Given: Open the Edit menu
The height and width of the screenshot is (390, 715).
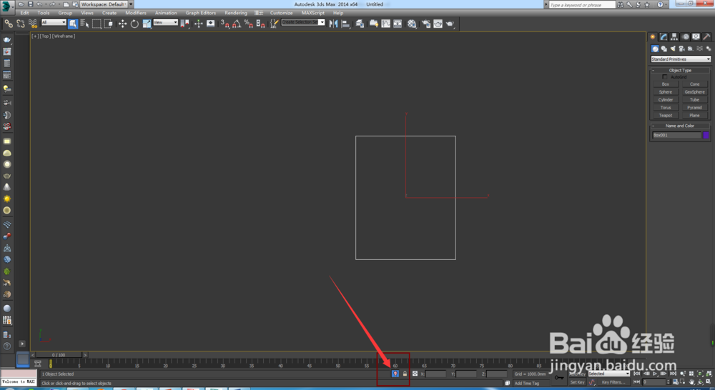Looking at the screenshot, I should tap(24, 13).
